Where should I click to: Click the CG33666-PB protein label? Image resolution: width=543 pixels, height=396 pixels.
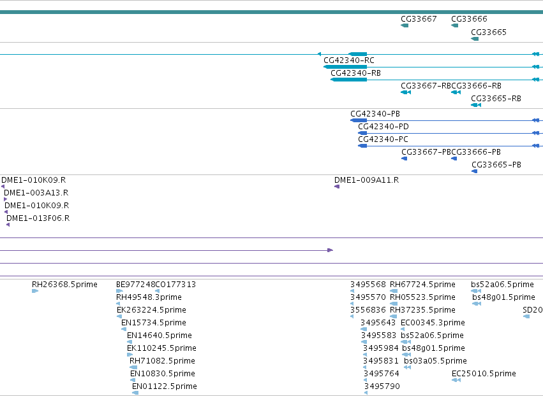[477, 152]
